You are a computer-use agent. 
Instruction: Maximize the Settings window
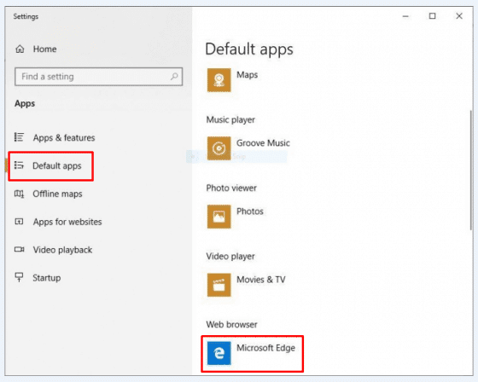pos(432,16)
